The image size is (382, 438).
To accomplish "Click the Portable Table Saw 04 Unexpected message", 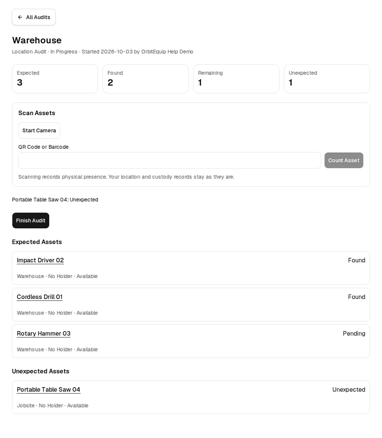I will [55, 200].
